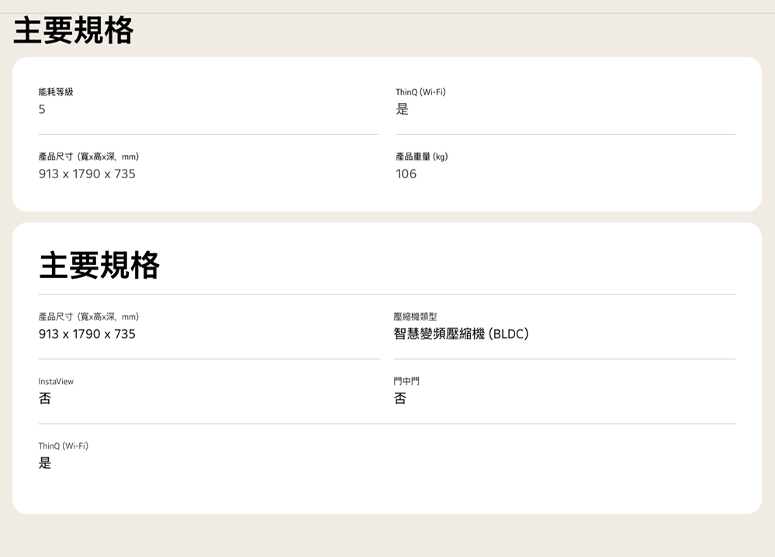The height and width of the screenshot is (557, 775).
Task: Click the 主要規格 heading inside the card
Action: pos(99,266)
